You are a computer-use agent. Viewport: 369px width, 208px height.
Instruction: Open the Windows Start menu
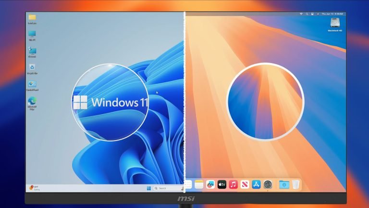click(149, 188)
